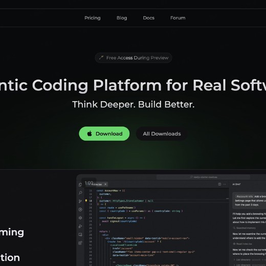Click the IDE screenshot thumbnail image
Image resolution: width=266 pixels, height=266 pixels.
pyautogui.click(x=171, y=220)
